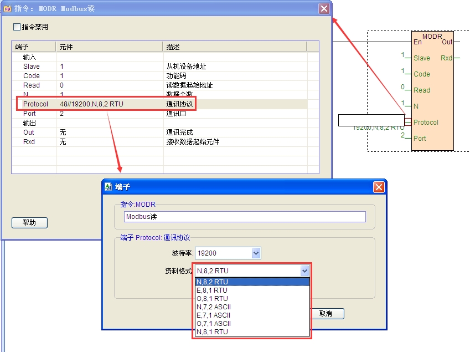Click the 输出 group row
470x352 pixels.
pos(159,123)
